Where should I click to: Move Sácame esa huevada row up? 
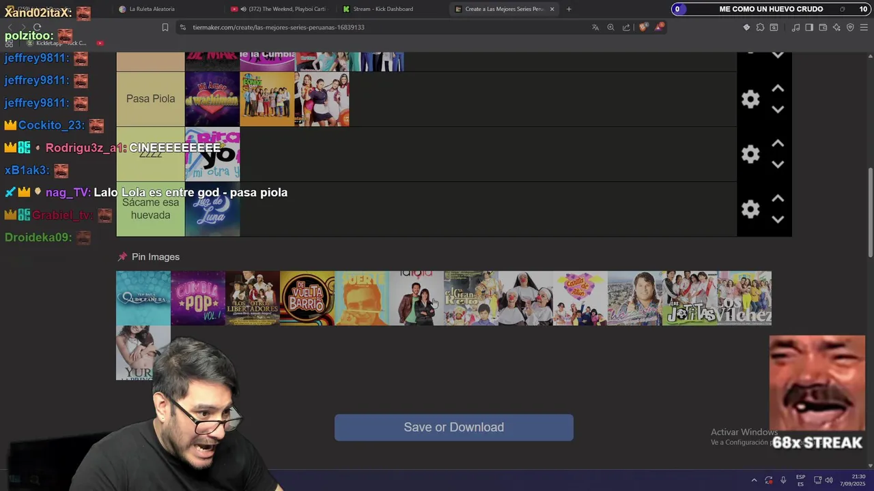point(777,198)
